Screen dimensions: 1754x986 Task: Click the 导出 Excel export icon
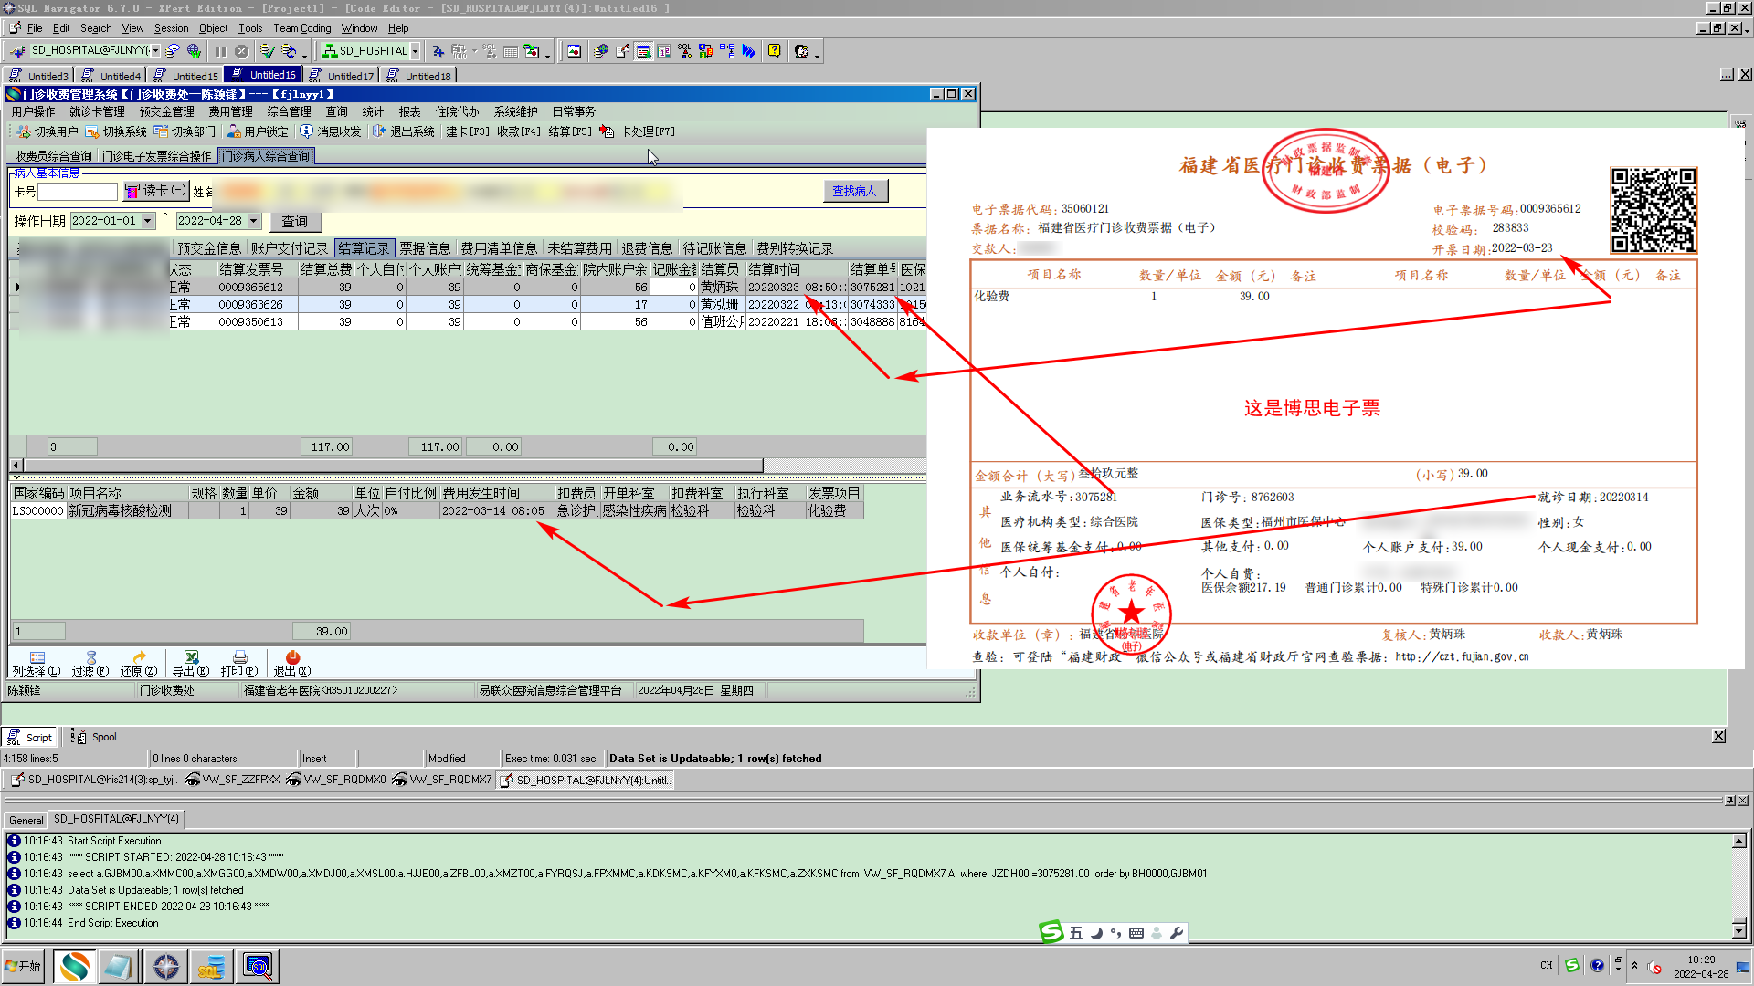tap(191, 657)
